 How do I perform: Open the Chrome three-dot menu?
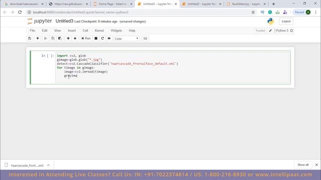coord(316,12)
